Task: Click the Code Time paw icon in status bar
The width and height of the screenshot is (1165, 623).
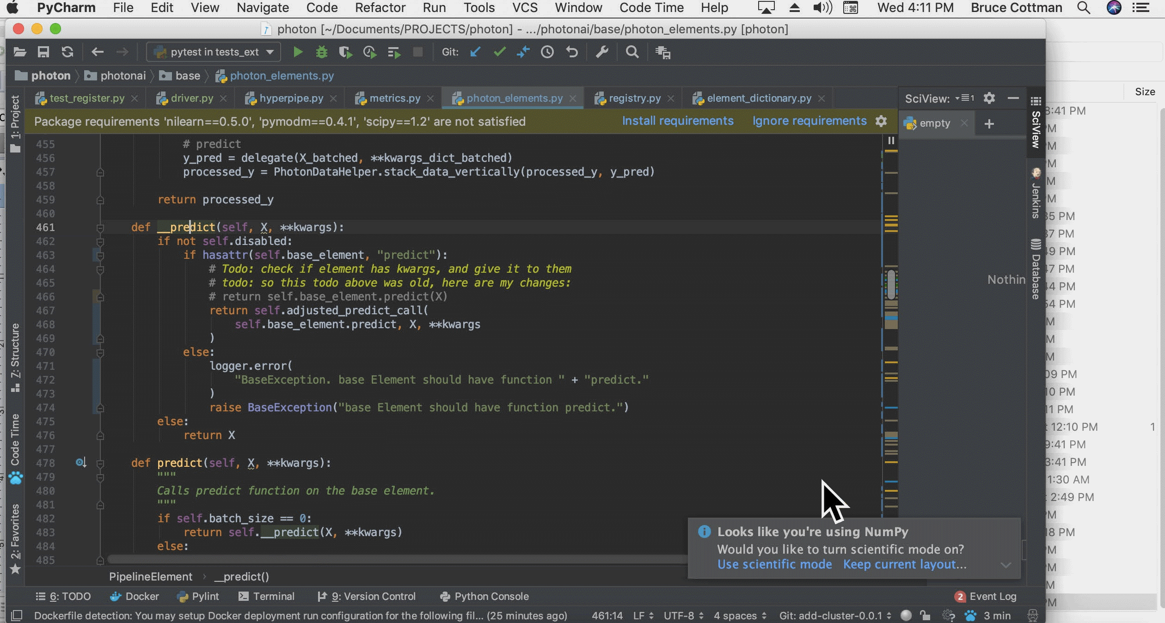Action: (x=970, y=615)
